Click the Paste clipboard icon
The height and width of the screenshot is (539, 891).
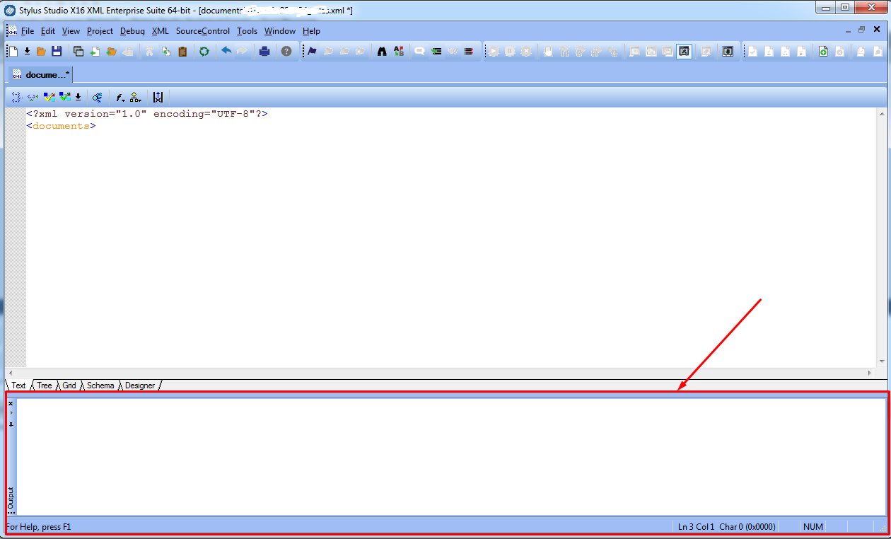pyautogui.click(x=182, y=51)
